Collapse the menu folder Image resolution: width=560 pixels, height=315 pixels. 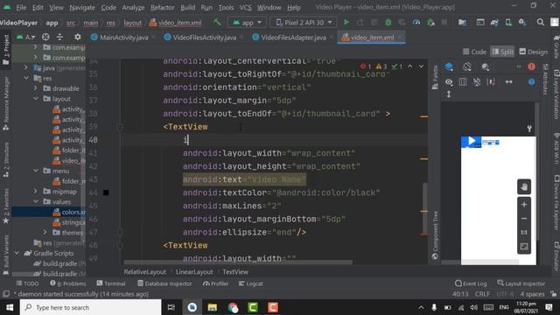[x=35, y=171]
